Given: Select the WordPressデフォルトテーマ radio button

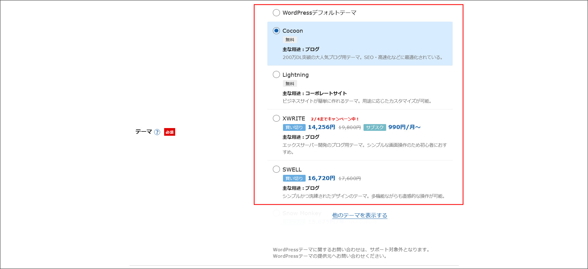Looking at the screenshot, I should 276,13.
